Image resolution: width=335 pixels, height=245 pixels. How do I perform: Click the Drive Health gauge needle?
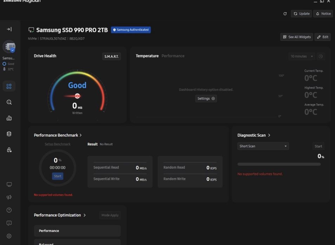coord(73,96)
